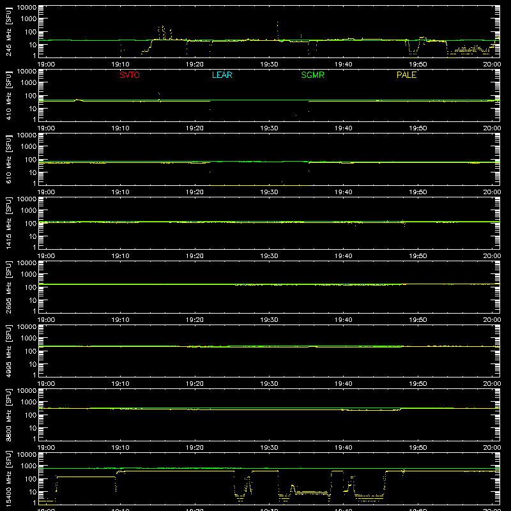Select the '410 MHz [SFU]' axis title

click(x=8, y=95)
